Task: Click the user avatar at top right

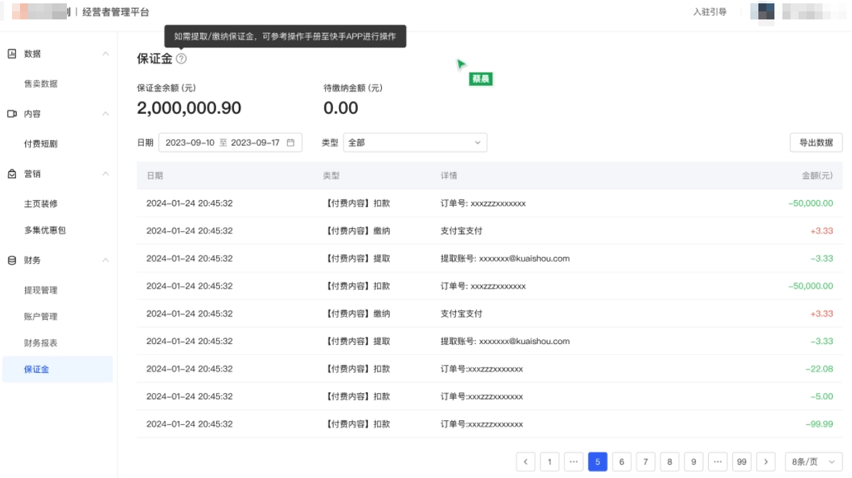Action: point(762,12)
